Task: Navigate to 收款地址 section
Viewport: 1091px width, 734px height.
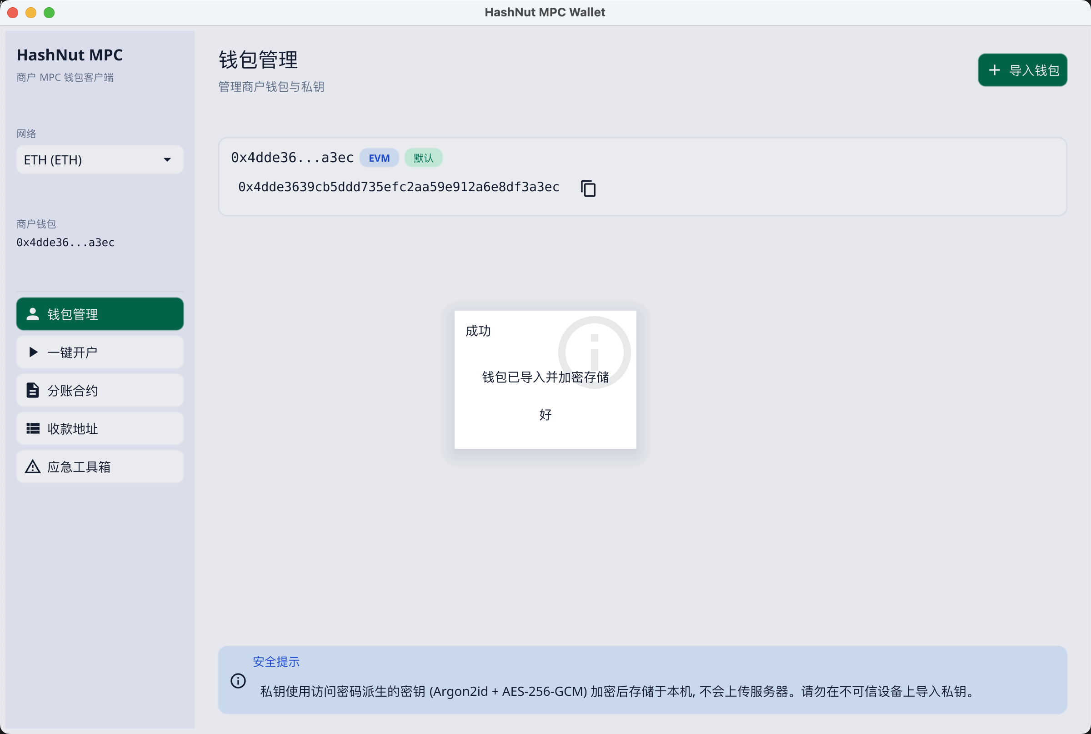Action: [x=100, y=428]
